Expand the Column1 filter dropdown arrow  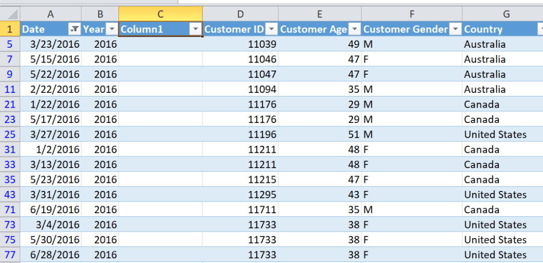pyautogui.click(x=196, y=30)
